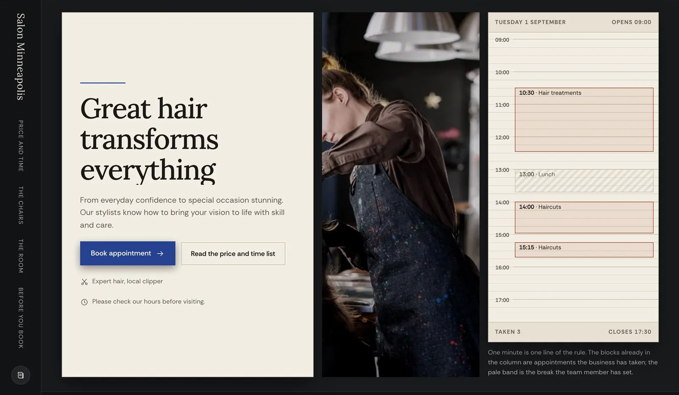Click the stylist photo
The width and height of the screenshot is (679, 395).
tap(401, 195)
